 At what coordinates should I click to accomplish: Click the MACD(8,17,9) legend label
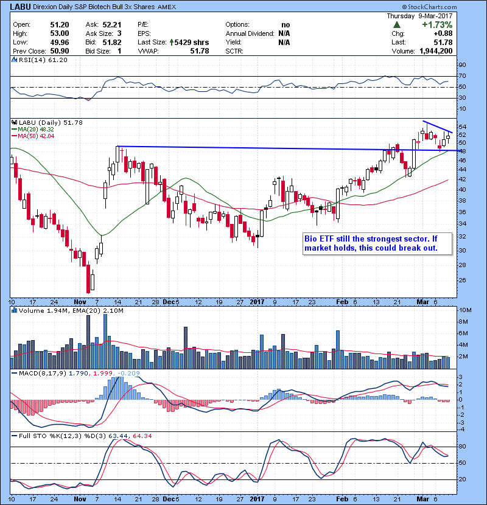43,374
